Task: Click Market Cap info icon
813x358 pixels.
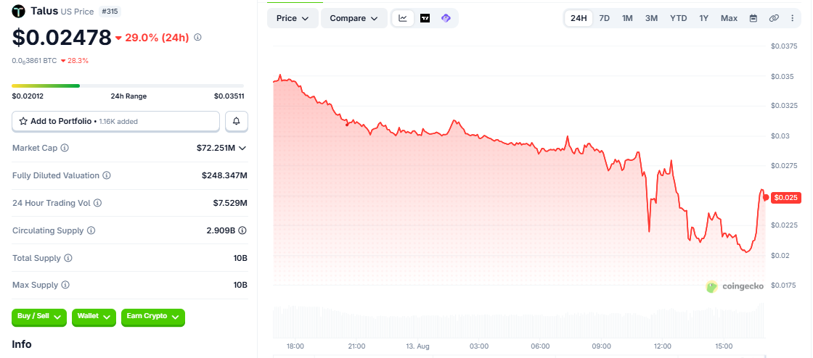Action: click(65, 148)
